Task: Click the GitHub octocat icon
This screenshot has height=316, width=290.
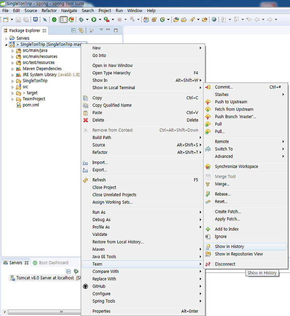Action: point(85,286)
